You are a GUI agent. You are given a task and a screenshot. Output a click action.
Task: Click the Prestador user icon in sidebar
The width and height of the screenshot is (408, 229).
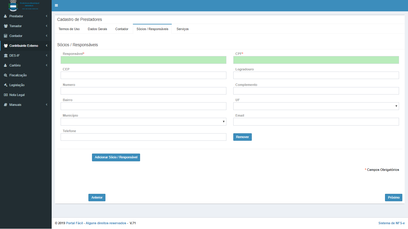click(x=5, y=16)
